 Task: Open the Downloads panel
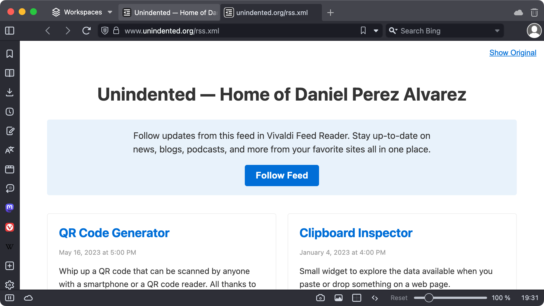10,92
